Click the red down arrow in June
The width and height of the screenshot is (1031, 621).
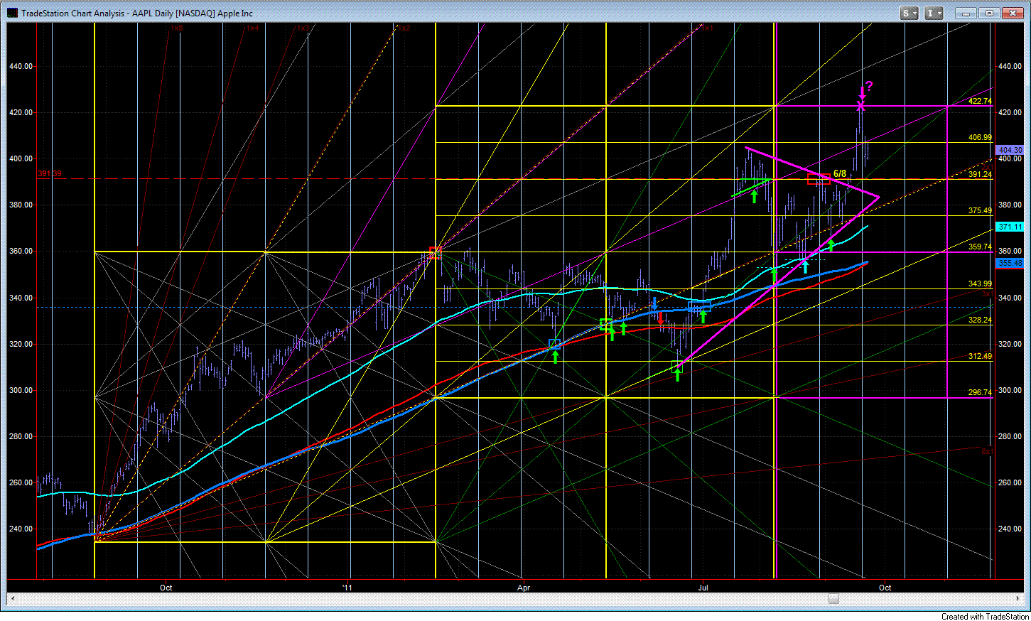click(x=660, y=319)
